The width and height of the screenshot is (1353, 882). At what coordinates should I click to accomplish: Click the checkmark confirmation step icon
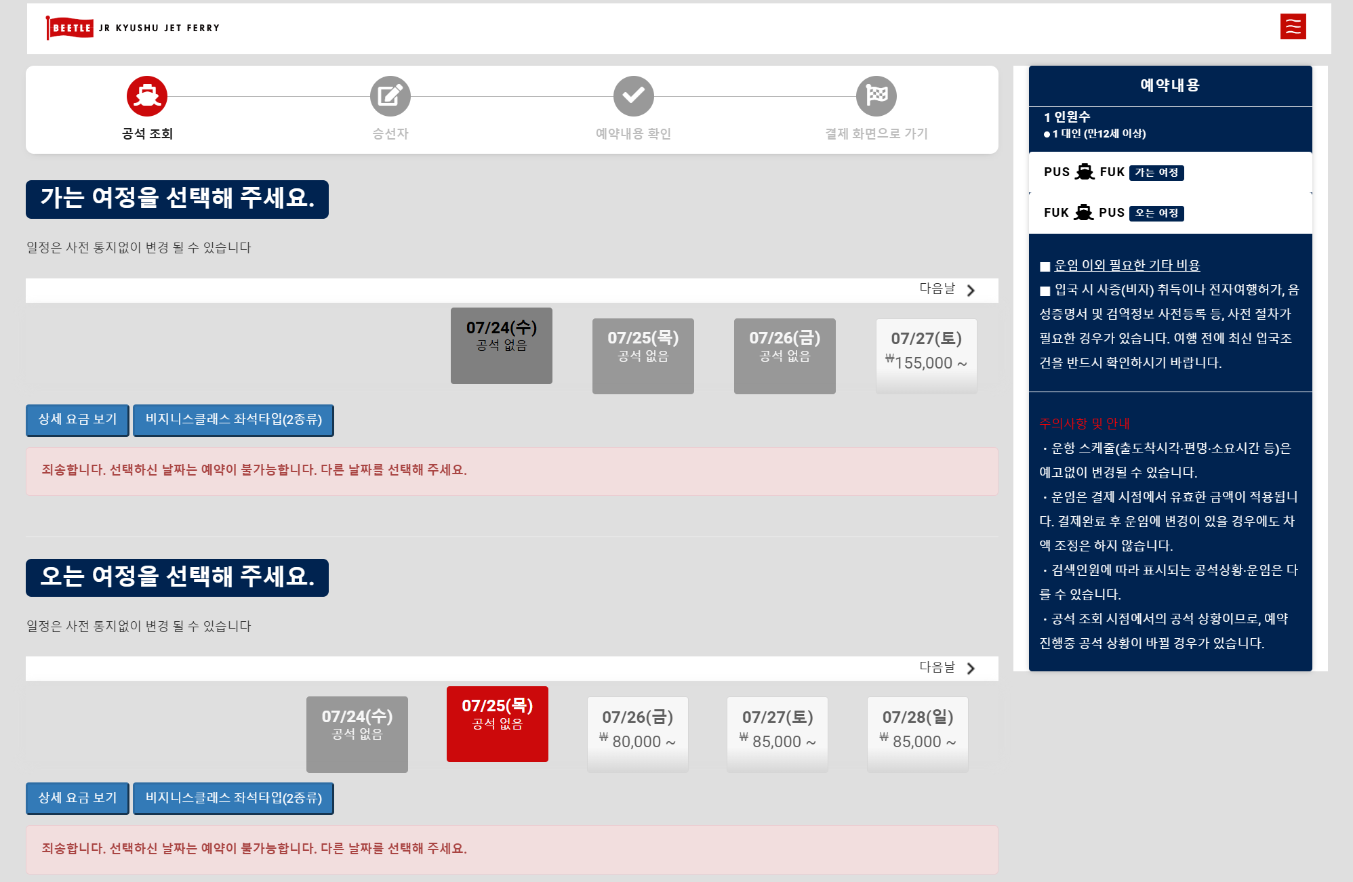pos(633,96)
